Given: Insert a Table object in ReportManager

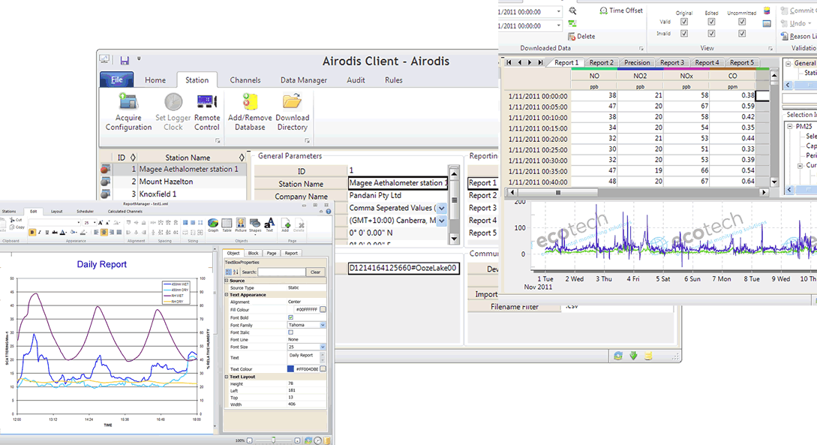Looking at the screenshot, I should (227, 224).
